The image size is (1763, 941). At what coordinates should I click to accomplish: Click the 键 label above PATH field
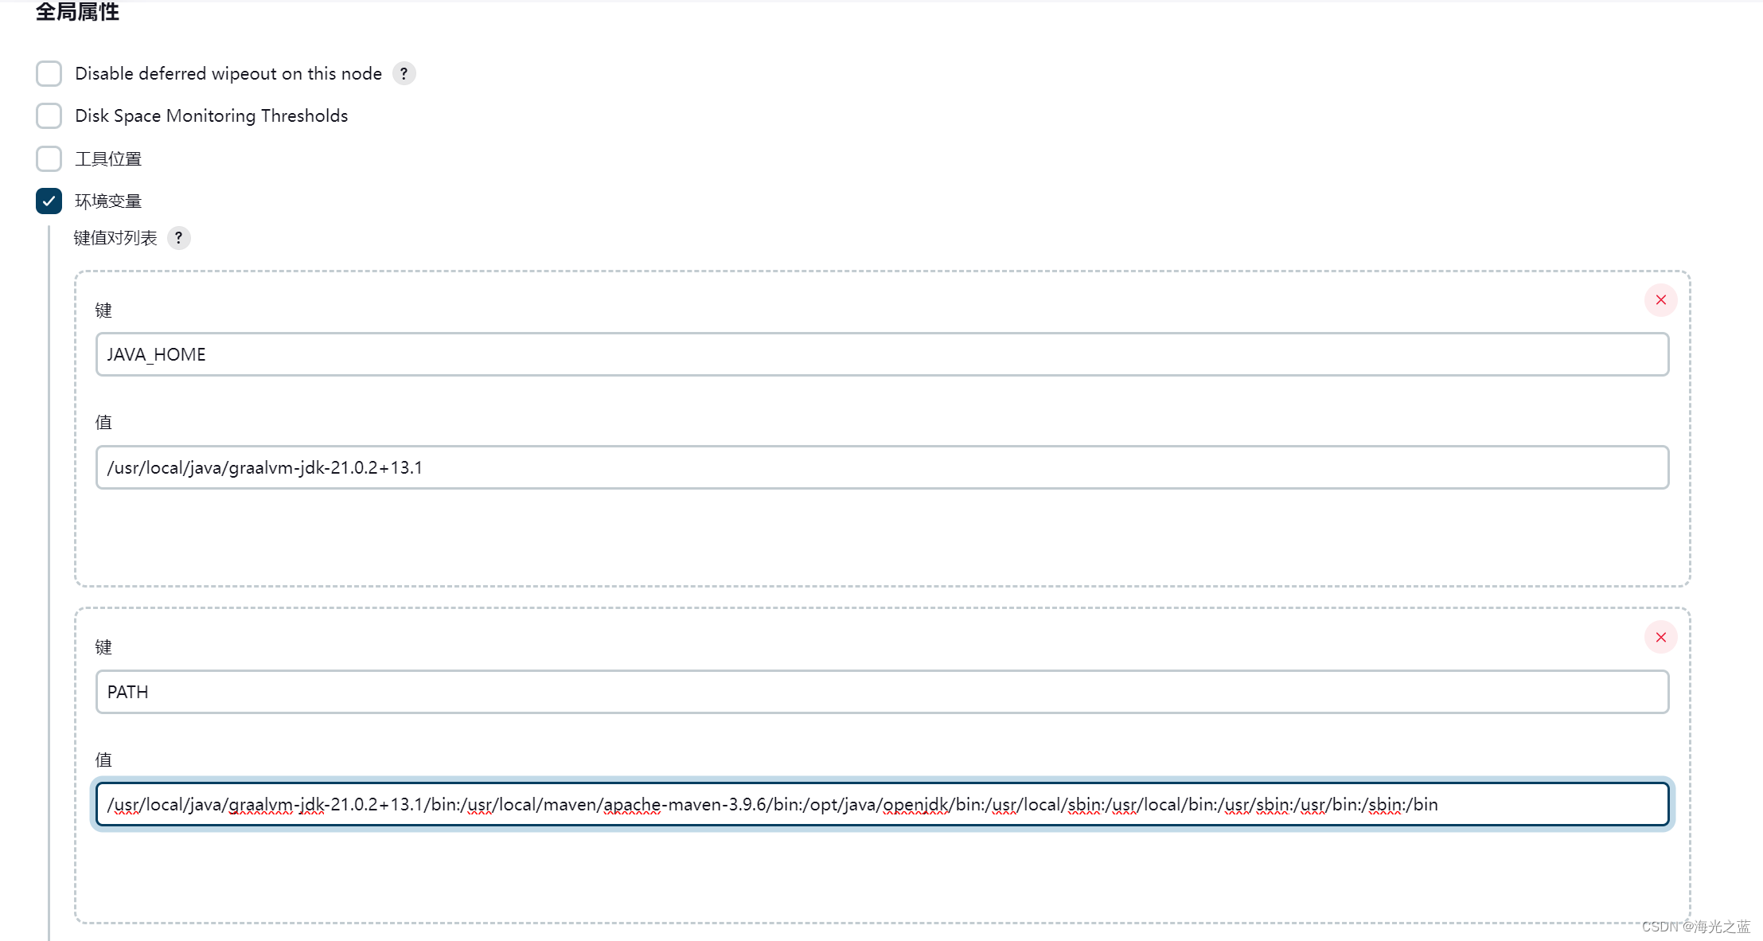point(103,647)
